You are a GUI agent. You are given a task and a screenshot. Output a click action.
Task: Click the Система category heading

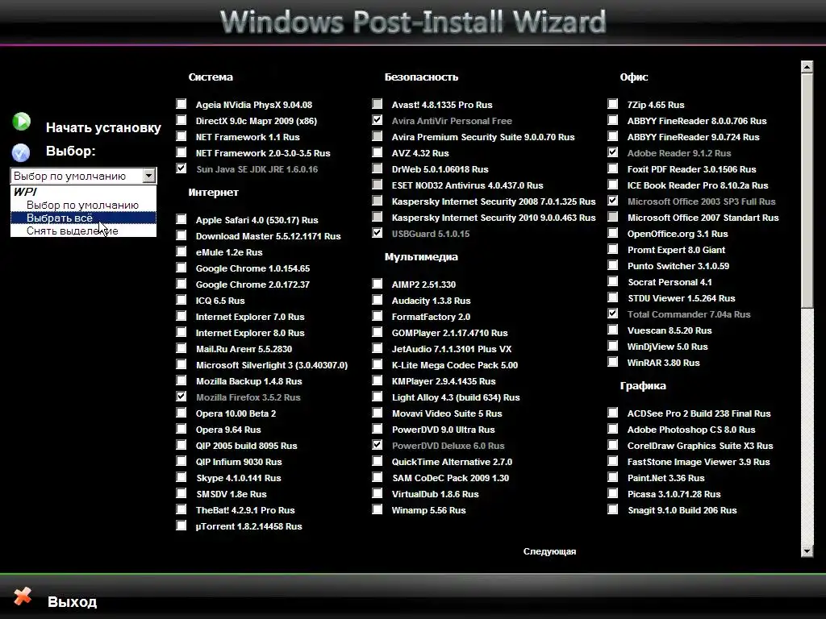point(211,77)
